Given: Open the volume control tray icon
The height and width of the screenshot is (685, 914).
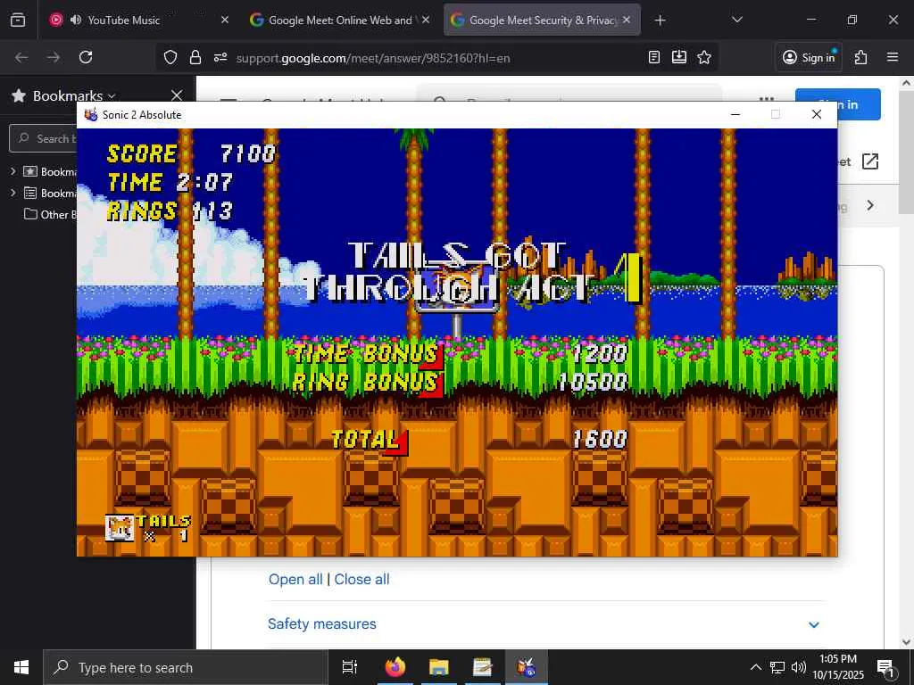Looking at the screenshot, I should tap(799, 667).
